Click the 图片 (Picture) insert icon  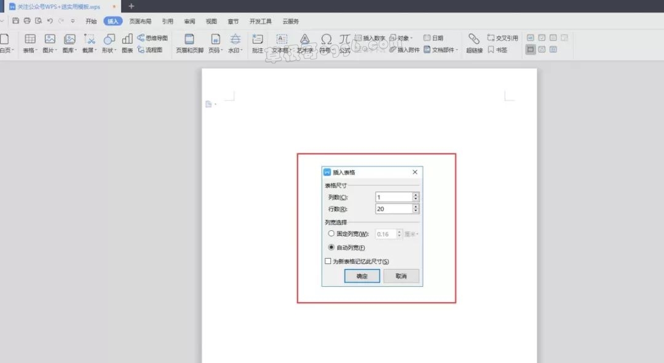50,39
